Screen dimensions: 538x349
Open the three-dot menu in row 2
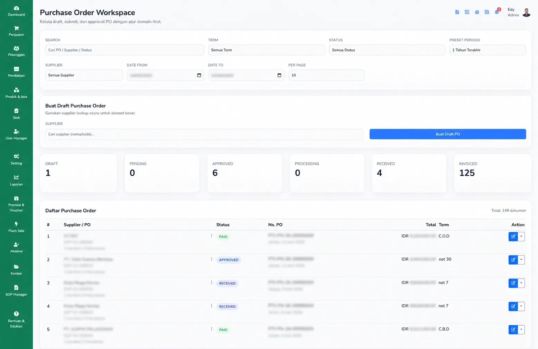(212, 259)
